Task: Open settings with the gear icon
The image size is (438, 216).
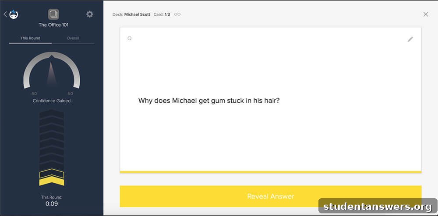Action: tap(90, 14)
